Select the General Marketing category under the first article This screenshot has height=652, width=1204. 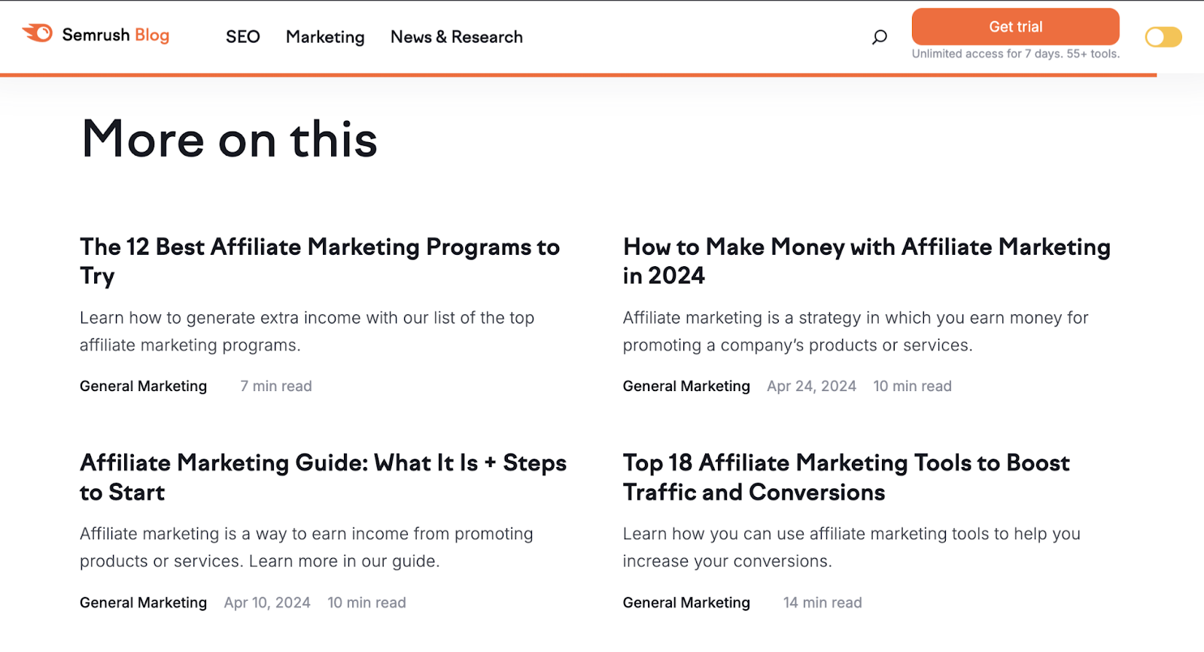click(143, 386)
